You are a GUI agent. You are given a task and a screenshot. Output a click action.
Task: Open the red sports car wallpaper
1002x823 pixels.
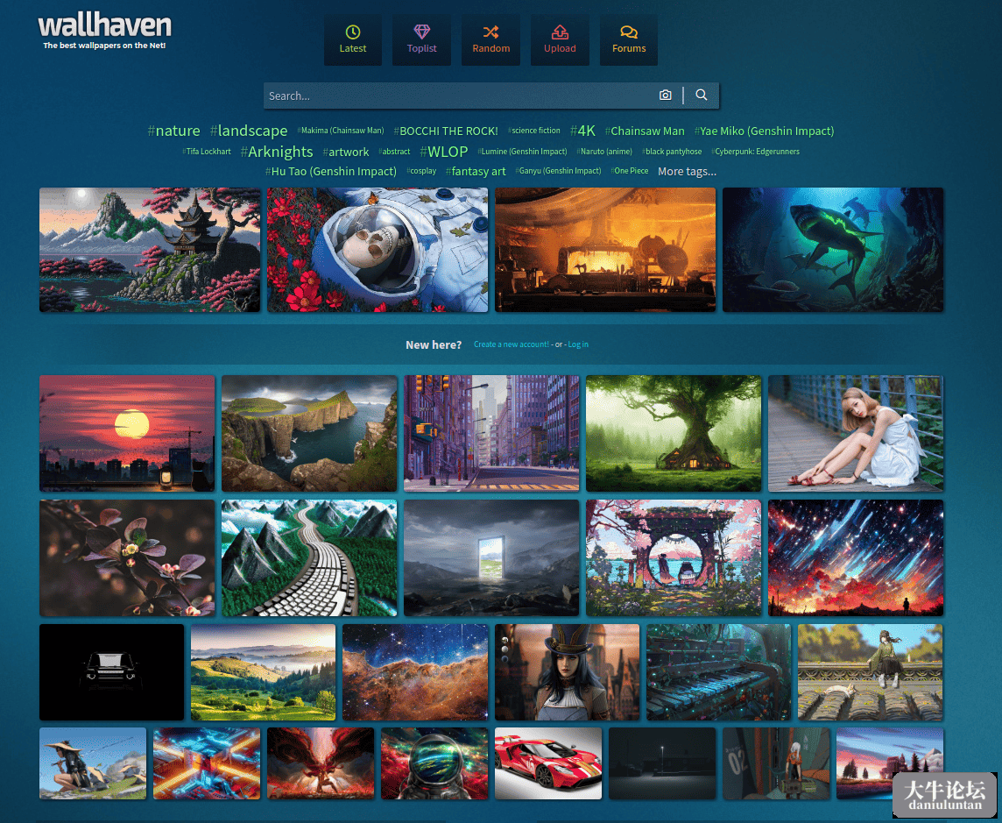pos(548,763)
